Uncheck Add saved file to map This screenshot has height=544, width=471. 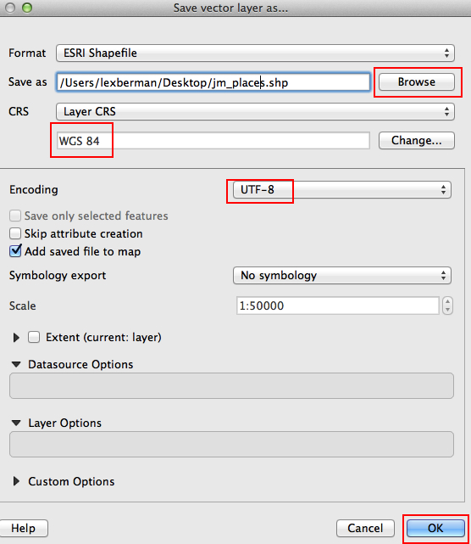click(15, 251)
